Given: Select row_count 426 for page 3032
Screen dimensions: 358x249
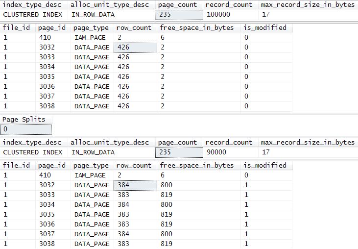Looking at the screenshot, I should 135,48.
